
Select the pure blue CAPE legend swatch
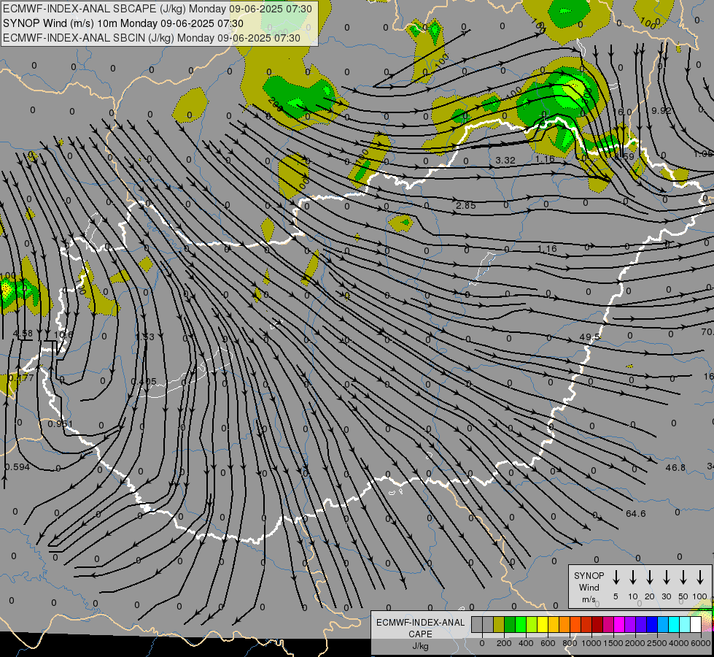652,625
